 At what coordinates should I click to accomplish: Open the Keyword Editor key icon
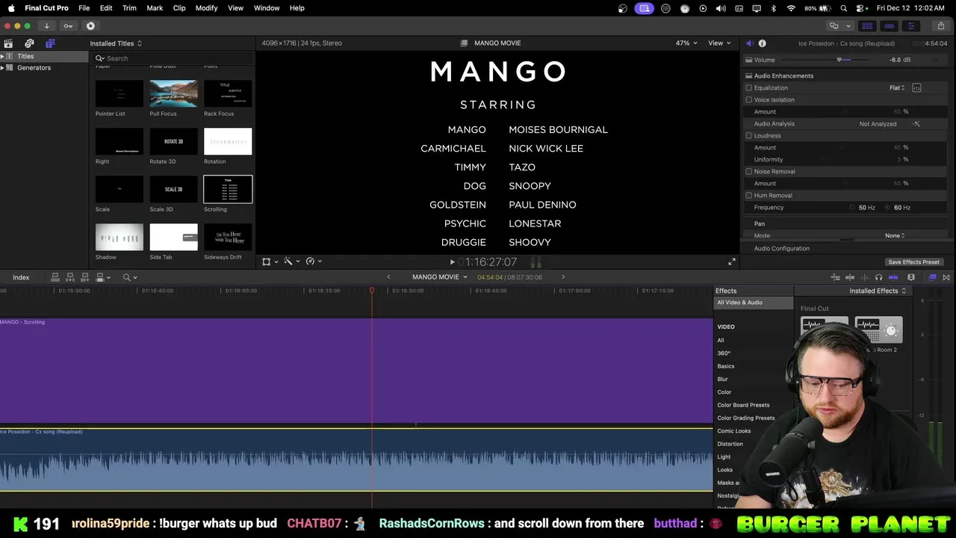pyautogui.click(x=68, y=26)
